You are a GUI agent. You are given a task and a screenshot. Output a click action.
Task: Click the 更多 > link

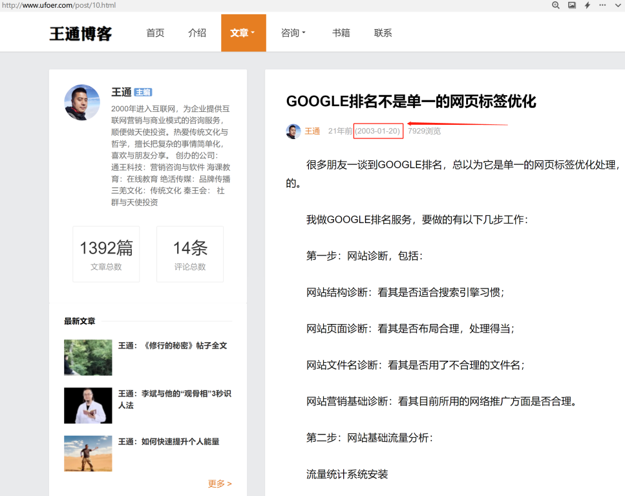220,483
